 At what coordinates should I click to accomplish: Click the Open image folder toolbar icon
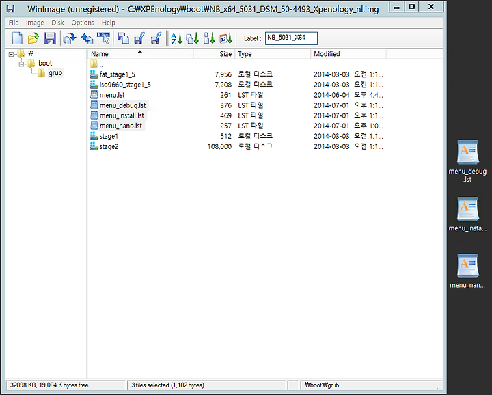pos(33,38)
